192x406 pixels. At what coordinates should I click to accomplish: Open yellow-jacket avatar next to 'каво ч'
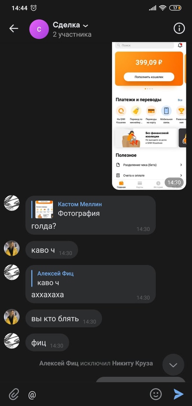(12, 248)
